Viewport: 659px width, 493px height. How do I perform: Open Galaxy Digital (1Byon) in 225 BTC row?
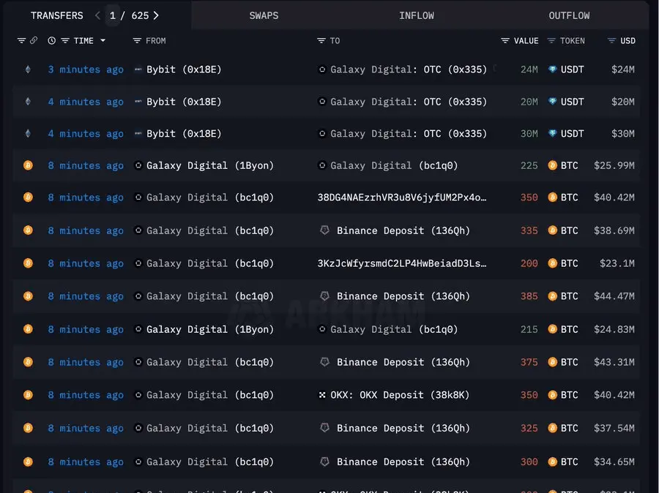209,165
